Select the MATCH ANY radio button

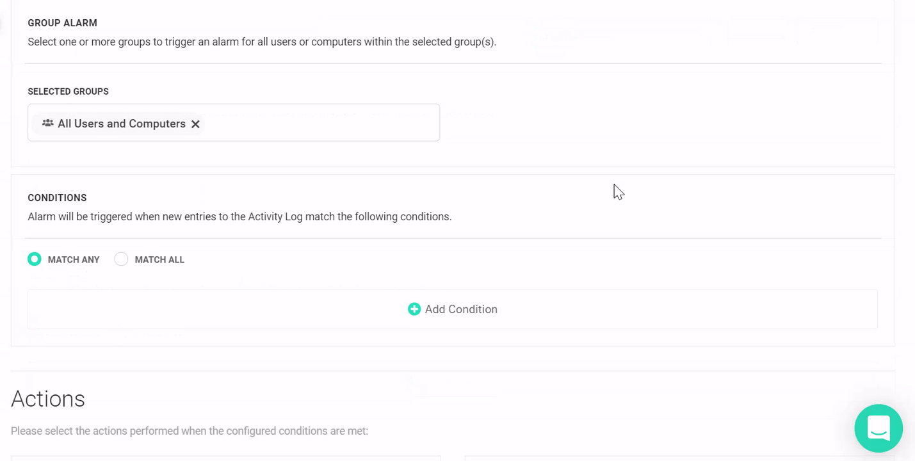34,259
